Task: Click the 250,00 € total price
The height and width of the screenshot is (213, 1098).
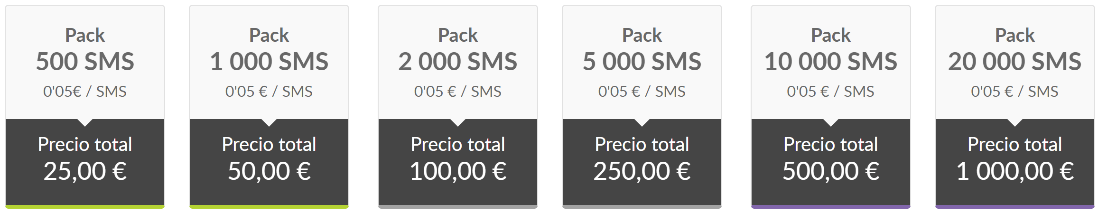Action: (642, 171)
